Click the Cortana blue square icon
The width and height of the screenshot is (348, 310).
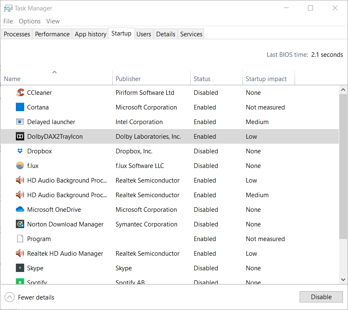[20, 107]
